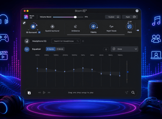162x119 pixels.
Task: Open the playlist queue icon
Action: point(127,92)
